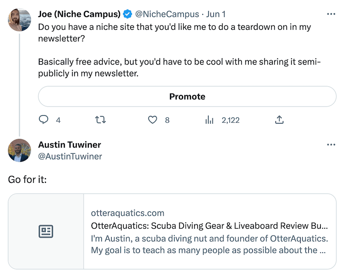Viewport: 345px width, 277px height.
Task: Share the tweet via upload arrow icon
Action: tap(279, 120)
